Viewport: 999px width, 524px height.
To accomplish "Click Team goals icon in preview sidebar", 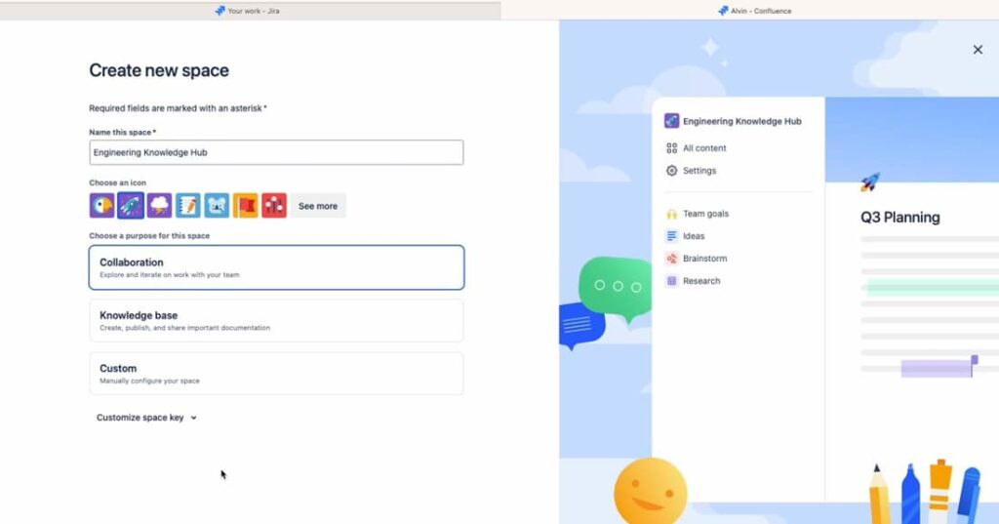I will point(671,214).
